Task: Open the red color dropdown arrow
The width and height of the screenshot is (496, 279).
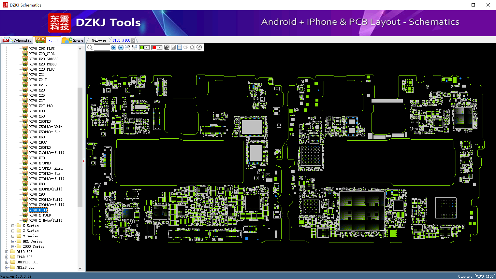Action: 160,48
